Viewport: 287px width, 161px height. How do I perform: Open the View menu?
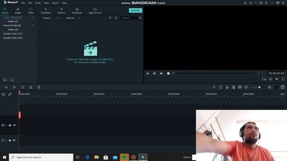pyautogui.click(x=46, y=3)
